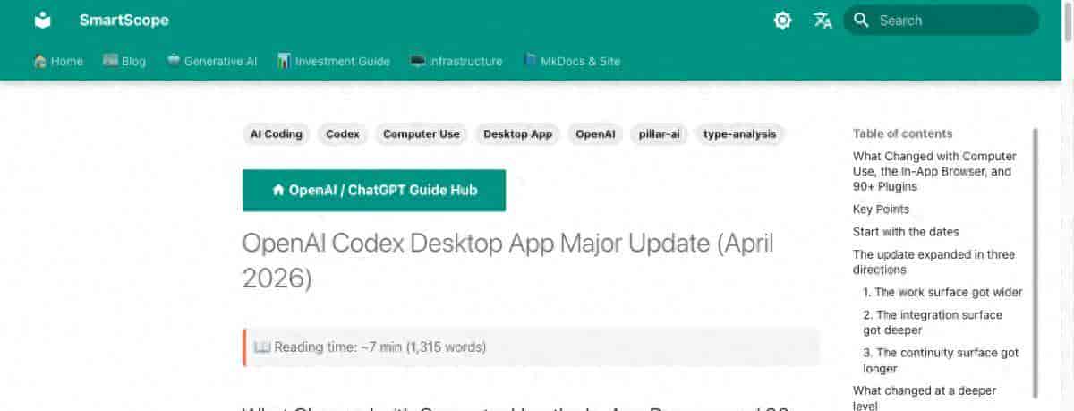Select the type-analysis tag
Screen dimensions: 1074x411
[x=740, y=134]
